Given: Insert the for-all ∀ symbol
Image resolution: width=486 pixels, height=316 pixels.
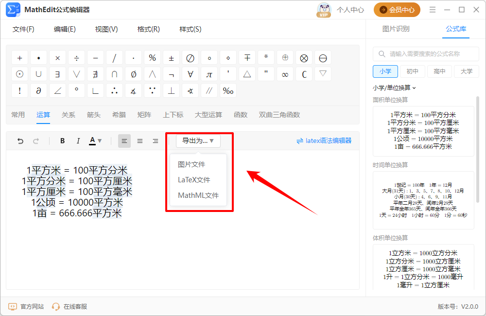Looking at the screenshot, I should pyautogui.click(x=191, y=74).
